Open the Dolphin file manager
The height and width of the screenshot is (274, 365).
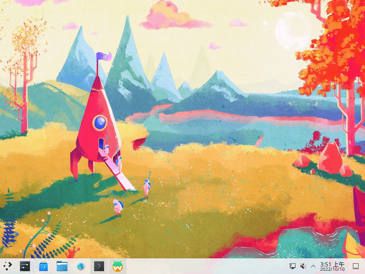tap(62, 266)
